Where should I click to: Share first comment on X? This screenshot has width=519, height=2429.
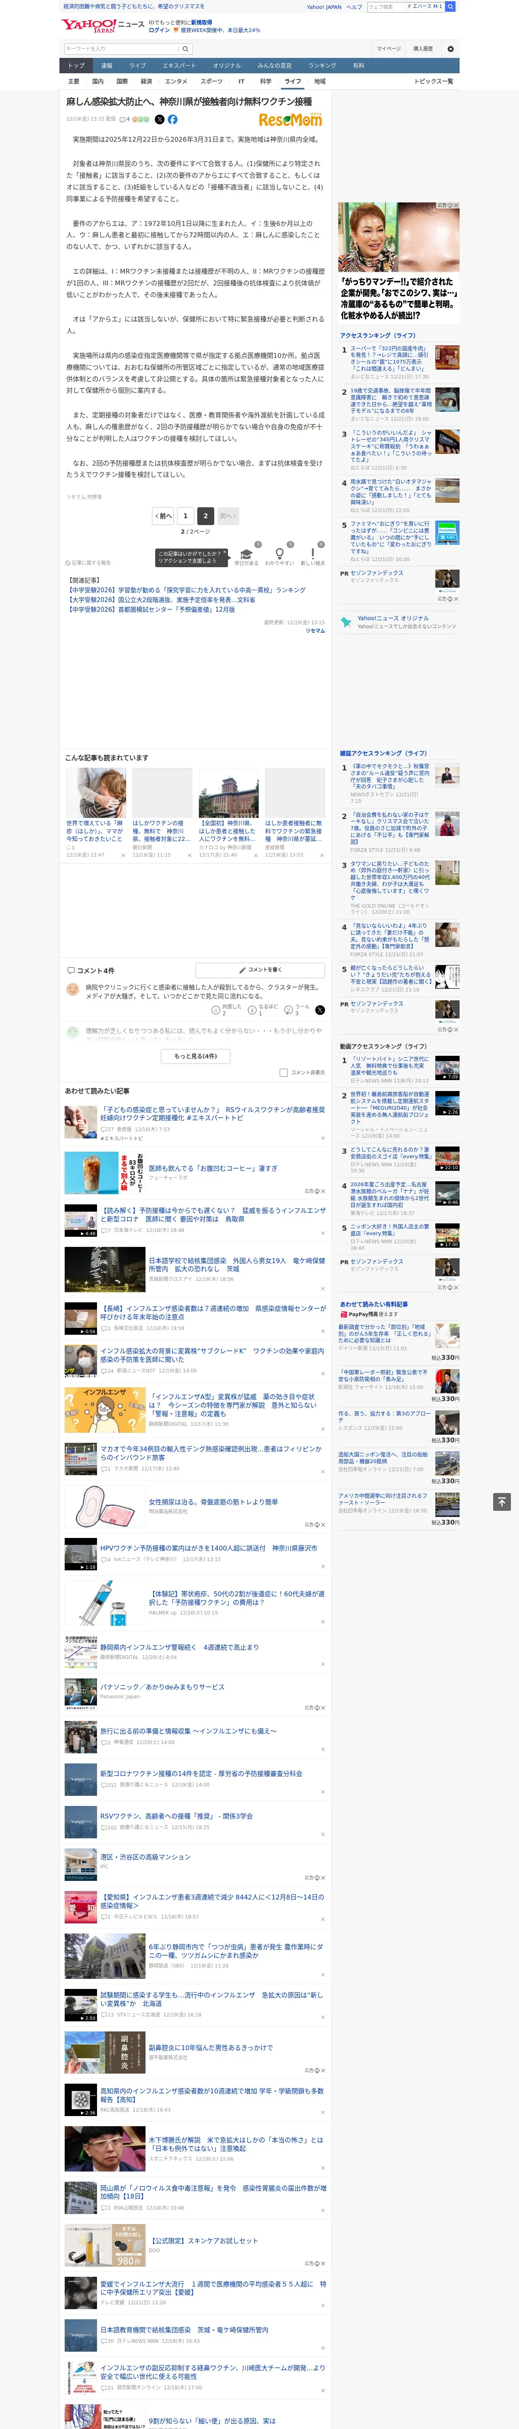click(319, 1010)
